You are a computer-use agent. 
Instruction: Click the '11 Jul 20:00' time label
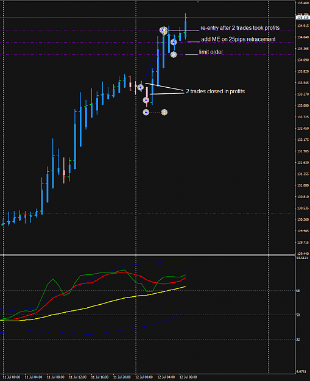[122, 377]
